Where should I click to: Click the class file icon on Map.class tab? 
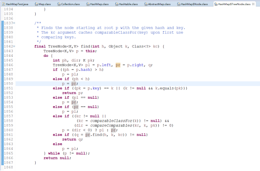point(36,4)
